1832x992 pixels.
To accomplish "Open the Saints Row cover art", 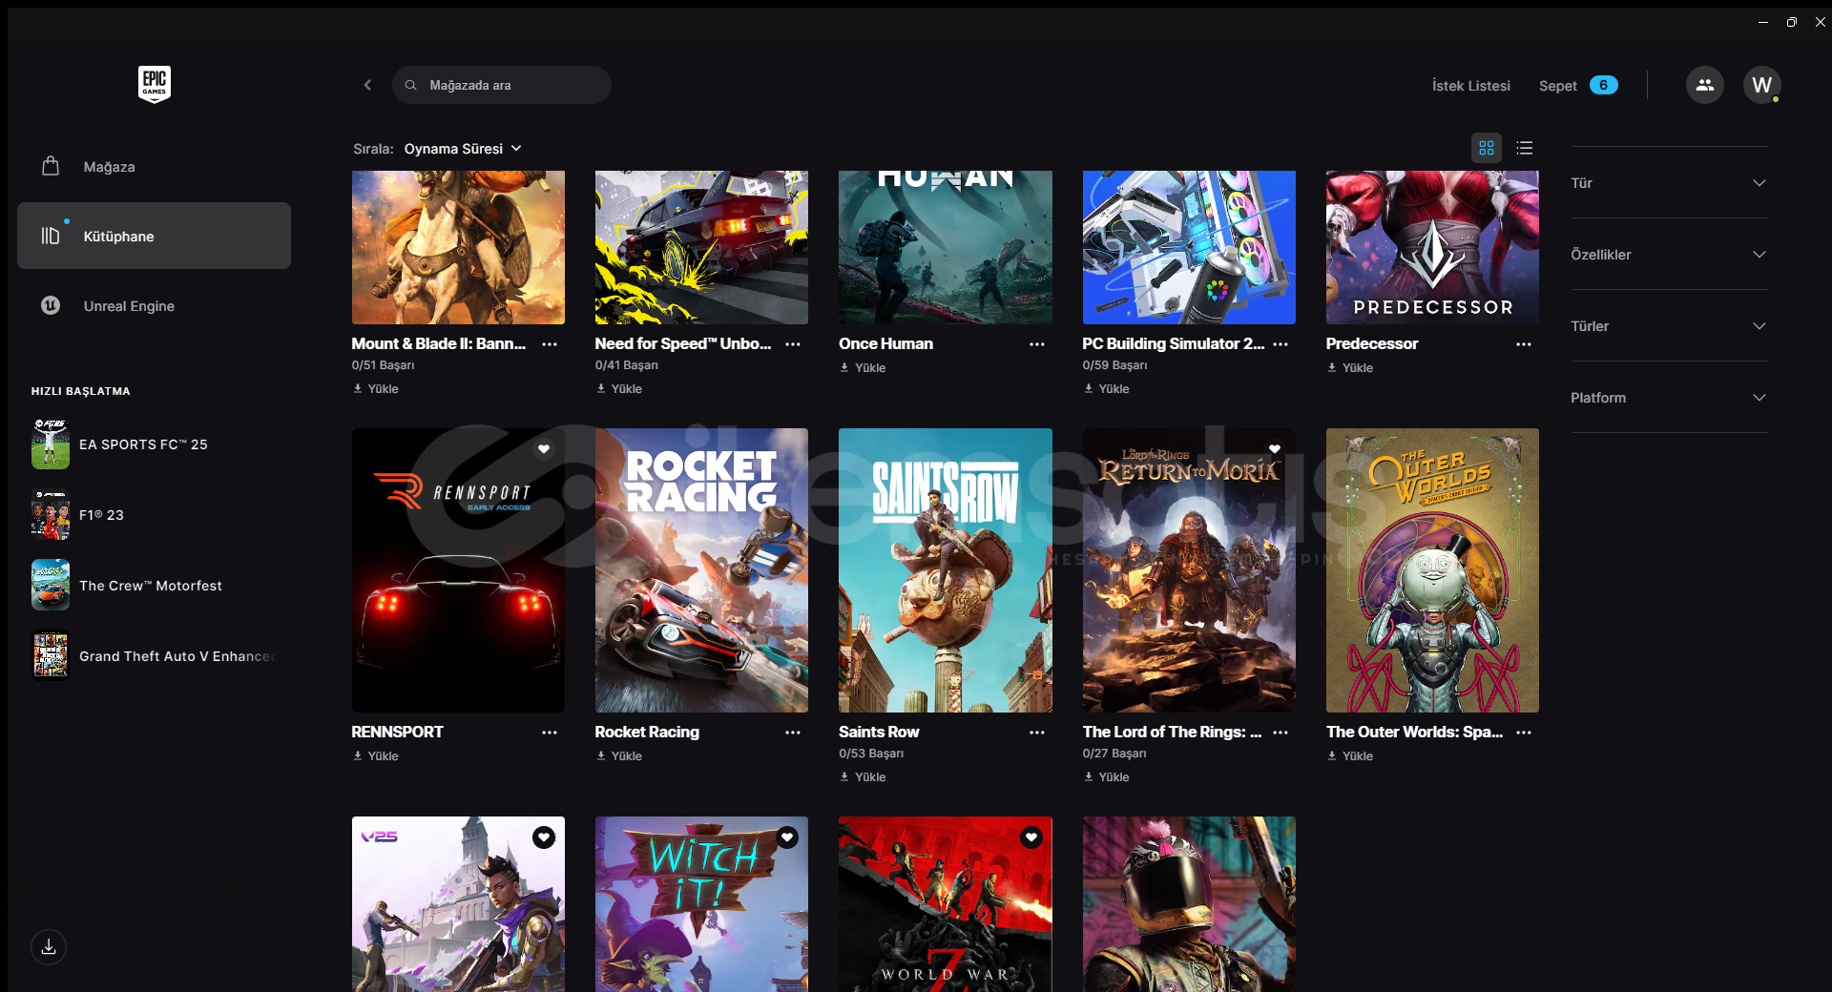I will click(x=946, y=570).
